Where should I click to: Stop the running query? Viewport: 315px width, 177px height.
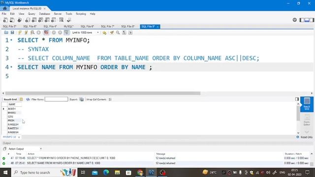pyautogui.click(x=38, y=32)
